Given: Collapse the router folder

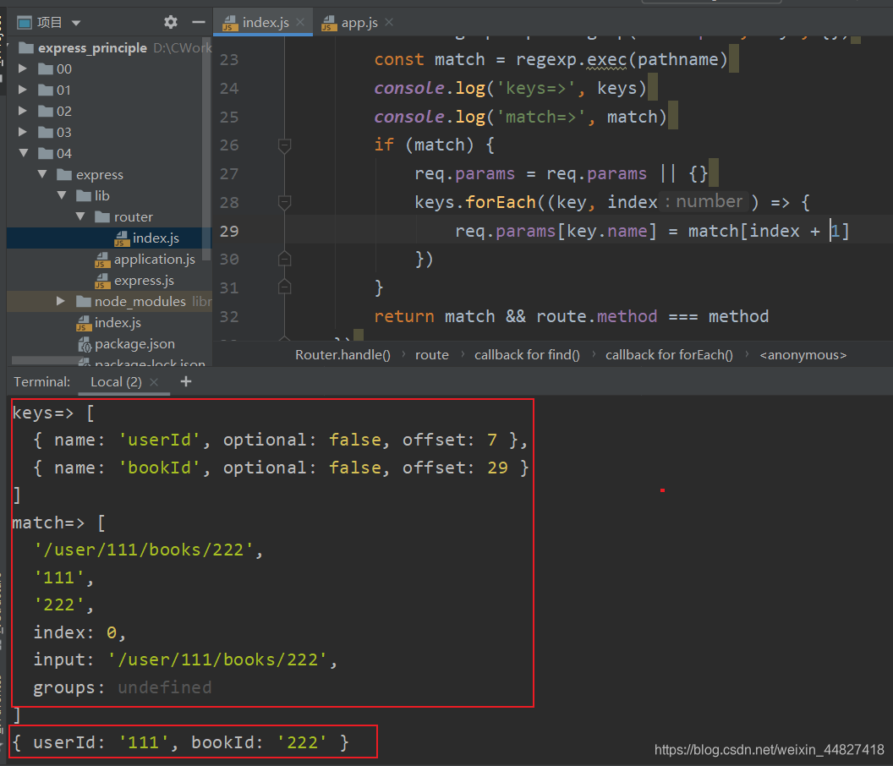Looking at the screenshot, I should click(x=80, y=216).
